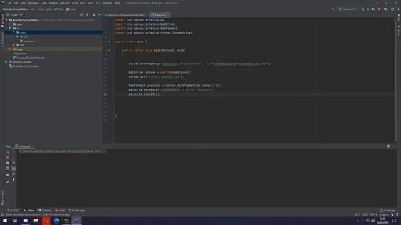Open the Messages tool window button
This screenshot has height=225, width=401.
pyautogui.click(x=77, y=211)
